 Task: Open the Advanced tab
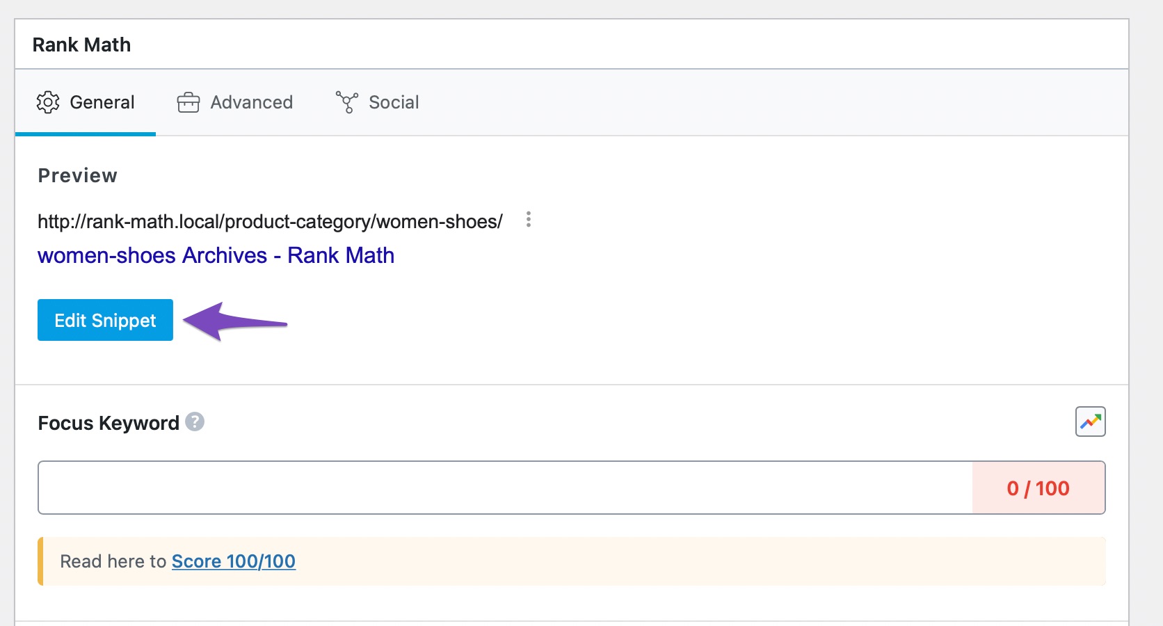click(234, 102)
